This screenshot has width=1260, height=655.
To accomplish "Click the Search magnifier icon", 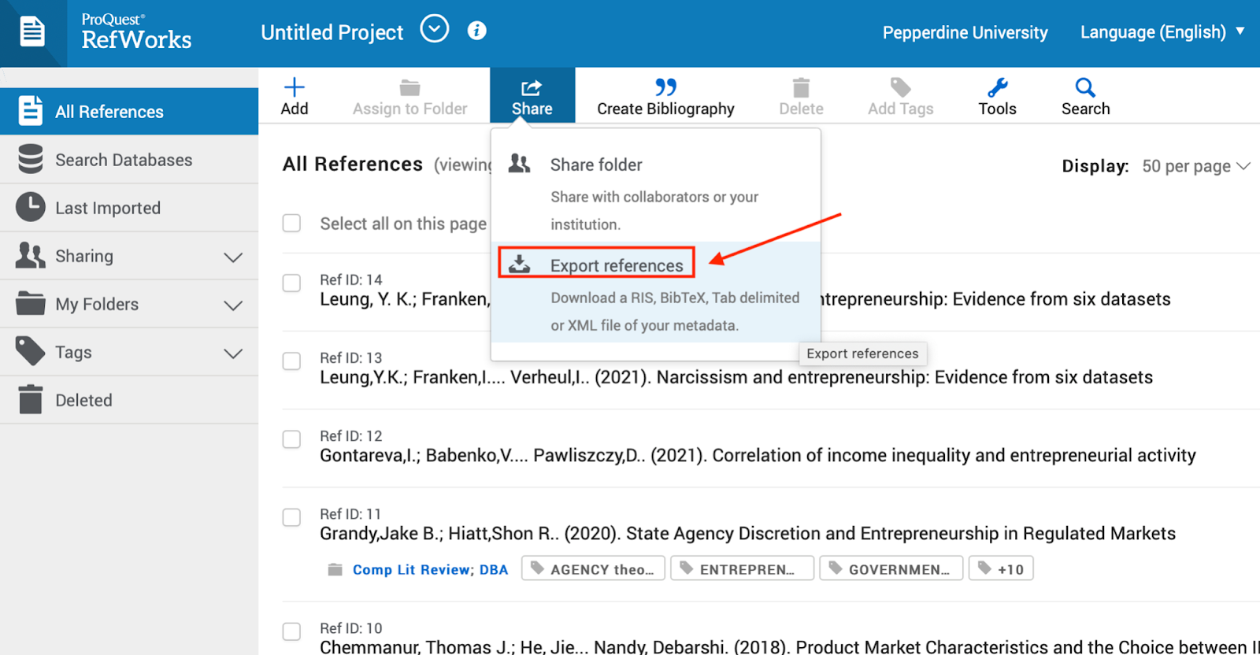I will pyautogui.click(x=1085, y=87).
